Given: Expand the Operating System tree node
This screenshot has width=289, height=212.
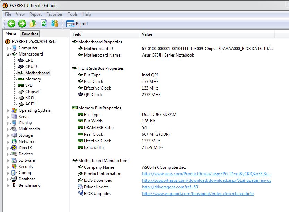Looking at the screenshot, I should point(8,111).
